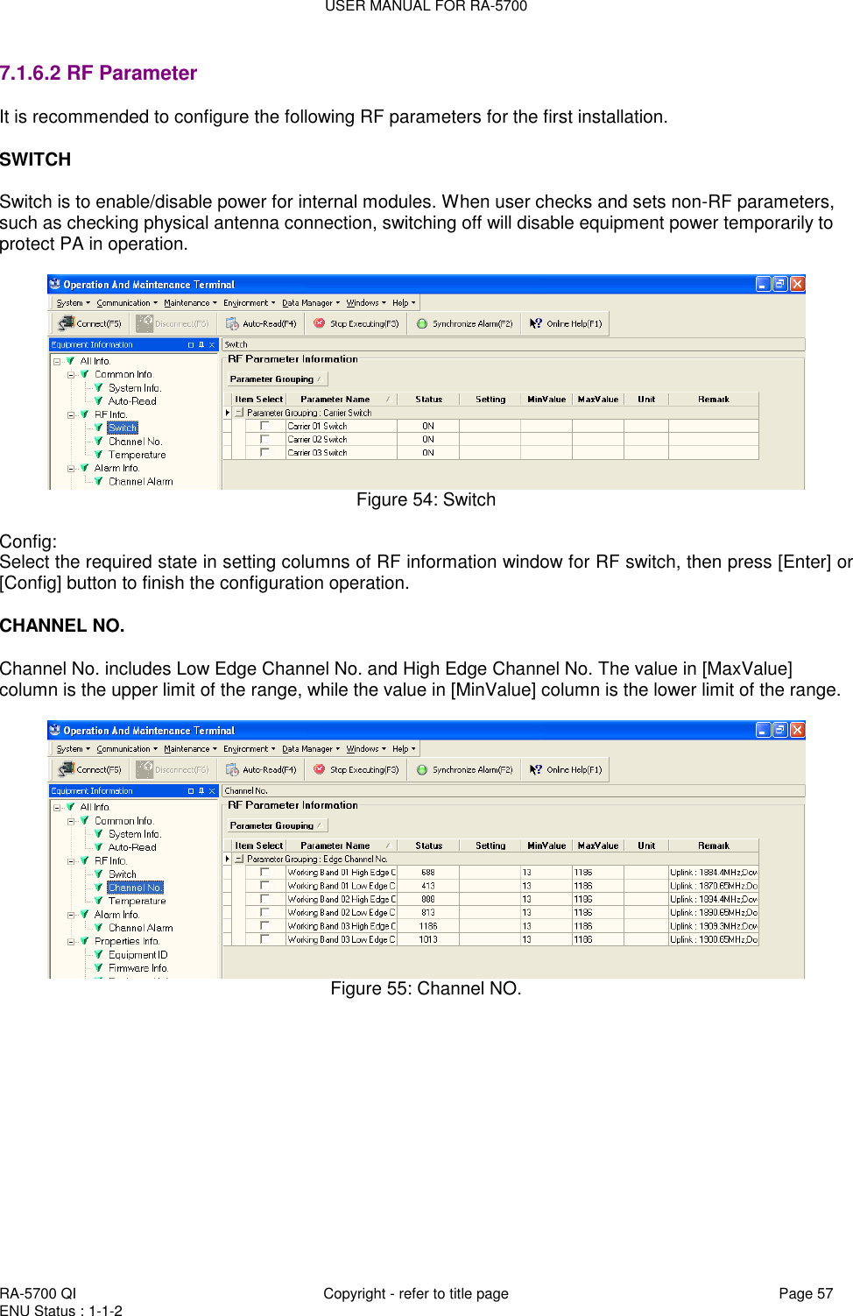
Task: Select the Working Band 02 High Edge checkbox
Action: pos(264,899)
